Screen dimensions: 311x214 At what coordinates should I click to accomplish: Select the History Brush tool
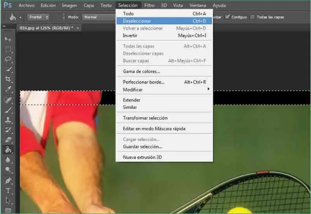pyautogui.click(x=8, y=130)
